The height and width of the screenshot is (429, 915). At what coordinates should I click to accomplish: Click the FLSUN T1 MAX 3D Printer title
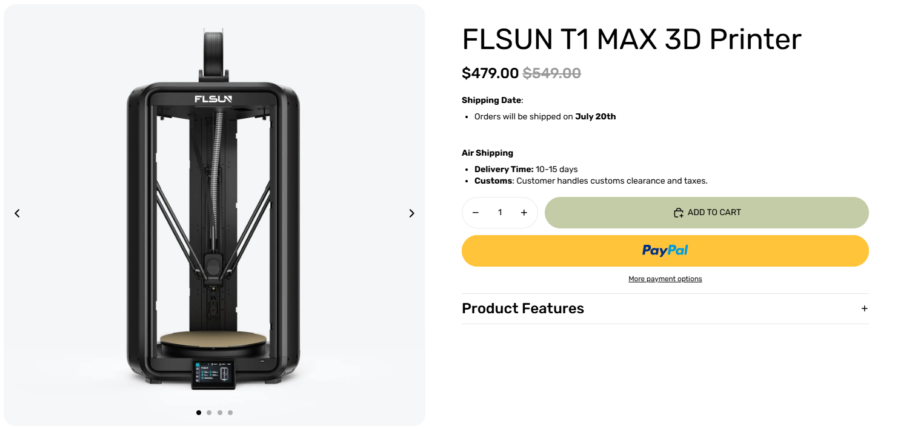click(631, 39)
